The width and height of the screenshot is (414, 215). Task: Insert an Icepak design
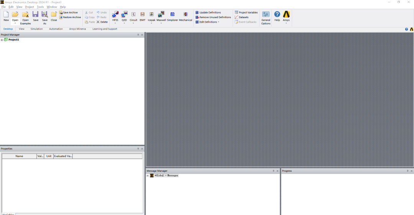coord(151,14)
